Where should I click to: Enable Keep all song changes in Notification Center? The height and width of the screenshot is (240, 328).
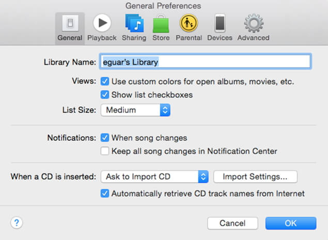tap(105, 151)
